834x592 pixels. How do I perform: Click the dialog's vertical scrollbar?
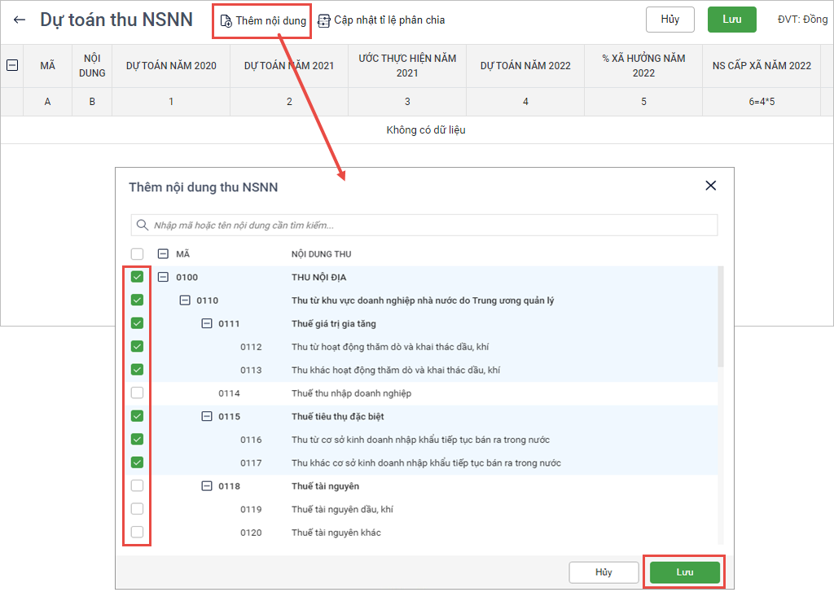point(720,318)
